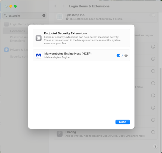Click the search field containing extensio

(x=24, y=16)
